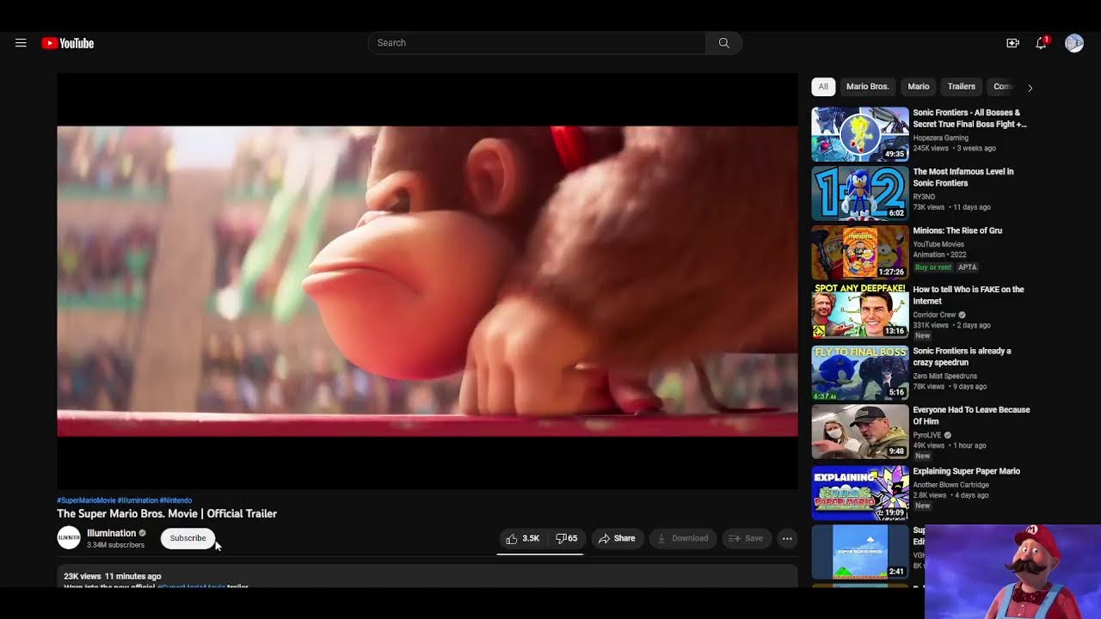Open the #Nintendo hashtag
This screenshot has height=619, width=1101.
(x=175, y=500)
